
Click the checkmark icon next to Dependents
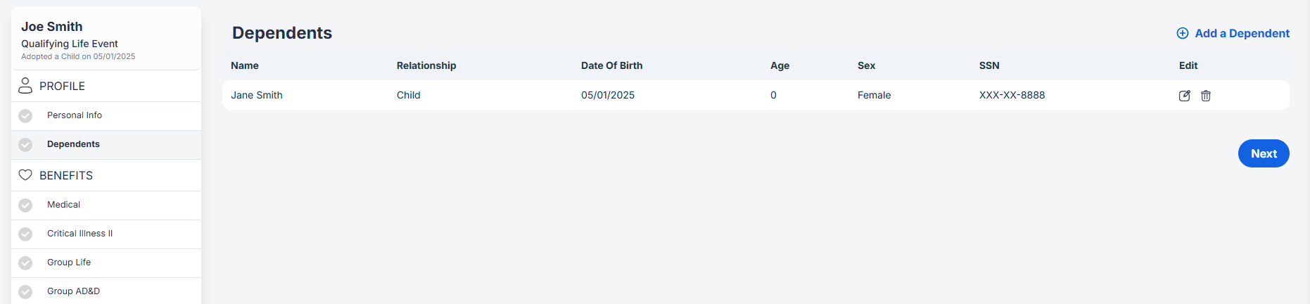[x=25, y=145]
